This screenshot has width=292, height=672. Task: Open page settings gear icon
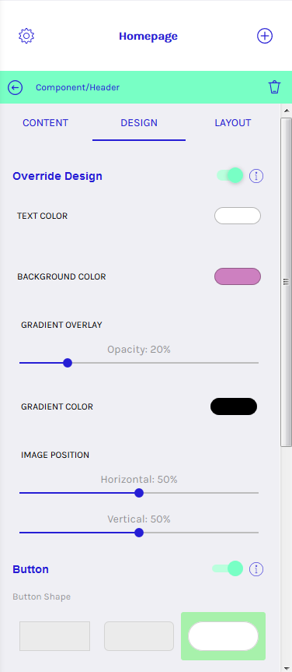click(26, 36)
